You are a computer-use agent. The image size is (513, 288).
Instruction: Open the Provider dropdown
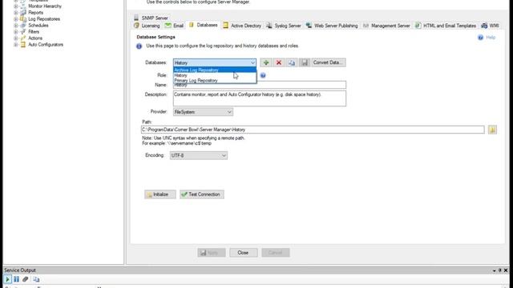pyautogui.click(x=203, y=112)
